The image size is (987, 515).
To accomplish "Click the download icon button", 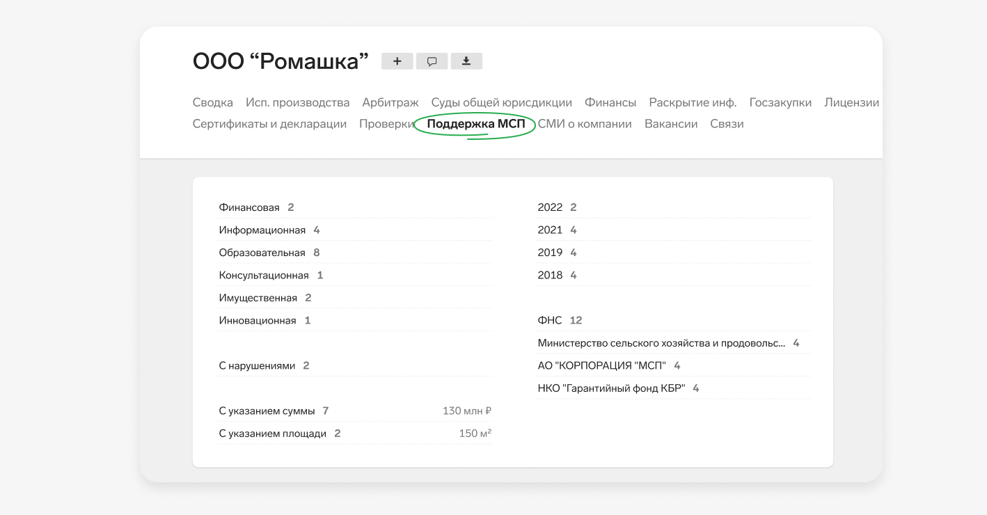I will coord(466,61).
